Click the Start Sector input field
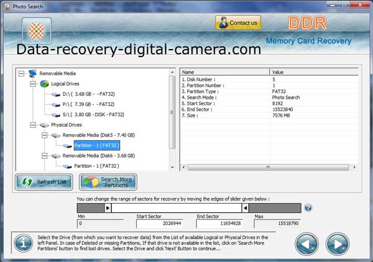The image size is (373, 262). coord(159,224)
